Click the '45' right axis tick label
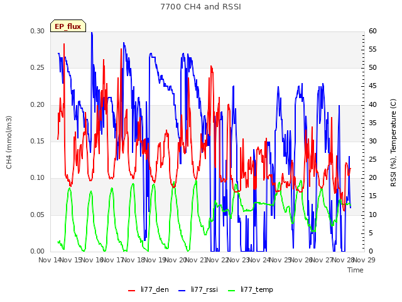Screen dimensions: 402x302 coord(372,86)
